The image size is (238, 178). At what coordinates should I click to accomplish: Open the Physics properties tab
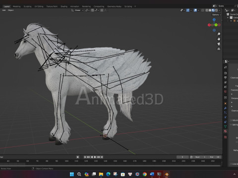(226, 117)
